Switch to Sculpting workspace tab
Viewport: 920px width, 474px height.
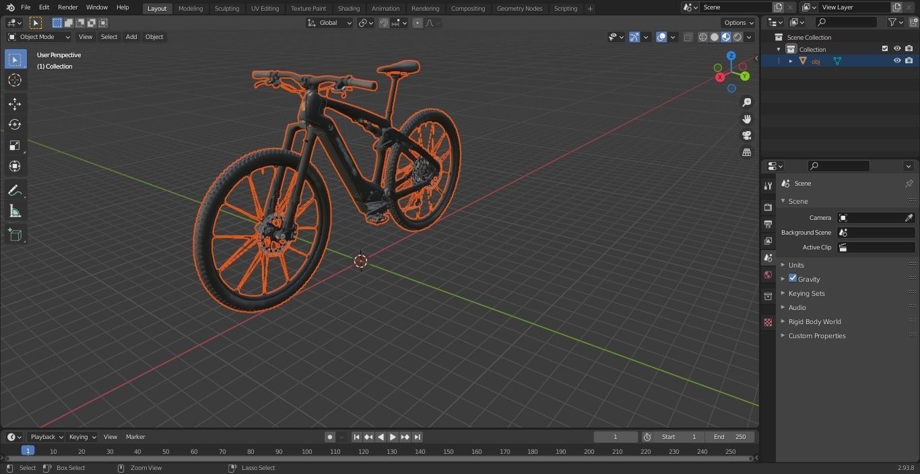click(227, 9)
